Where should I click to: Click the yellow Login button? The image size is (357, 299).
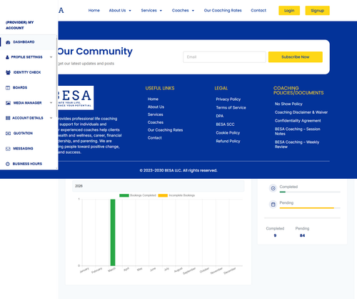pos(289,11)
